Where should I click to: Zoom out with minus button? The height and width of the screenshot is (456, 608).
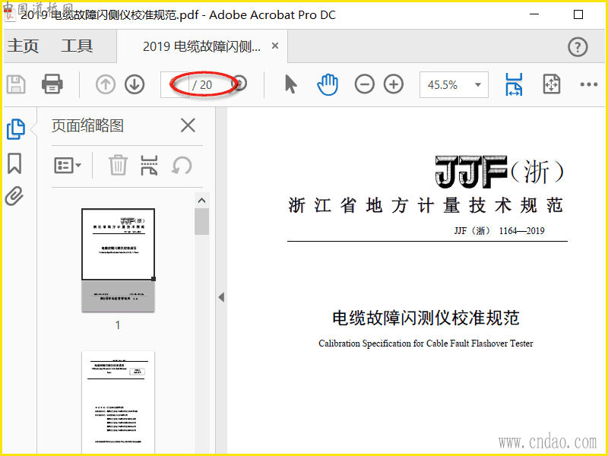365,84
